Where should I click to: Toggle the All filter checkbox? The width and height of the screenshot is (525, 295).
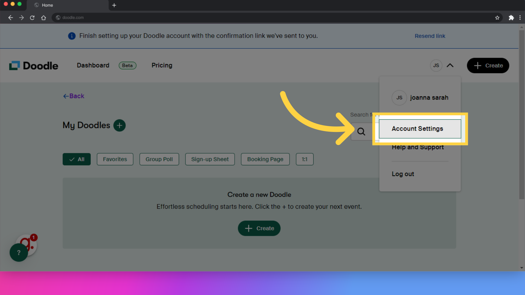(x=77, y=159)
